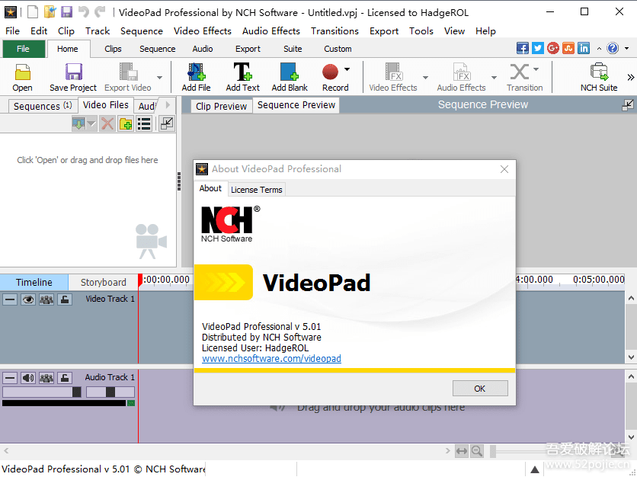Click Export Video toolbar icon
Viewport: 637px width, 477px height.
pyautogui.click(x=128, y=72)
